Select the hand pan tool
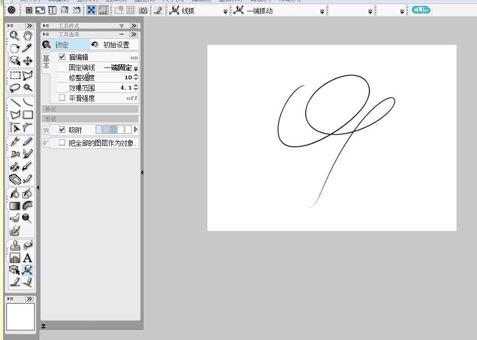 coord(28,36)
